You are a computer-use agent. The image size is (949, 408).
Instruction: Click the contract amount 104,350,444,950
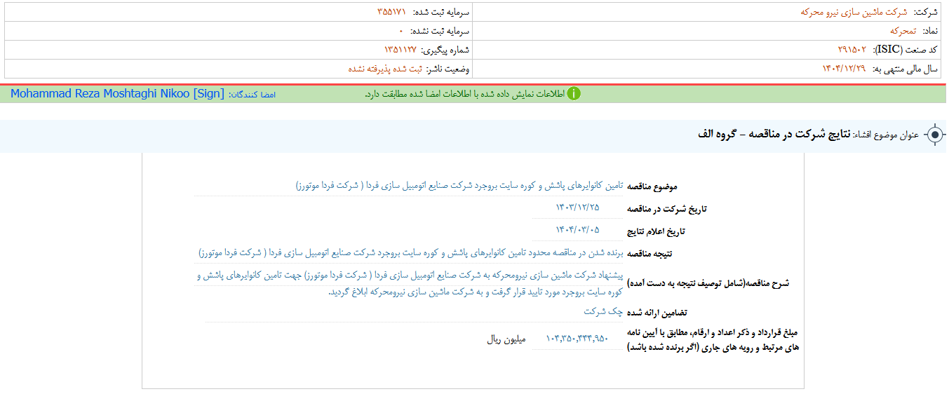577,340
